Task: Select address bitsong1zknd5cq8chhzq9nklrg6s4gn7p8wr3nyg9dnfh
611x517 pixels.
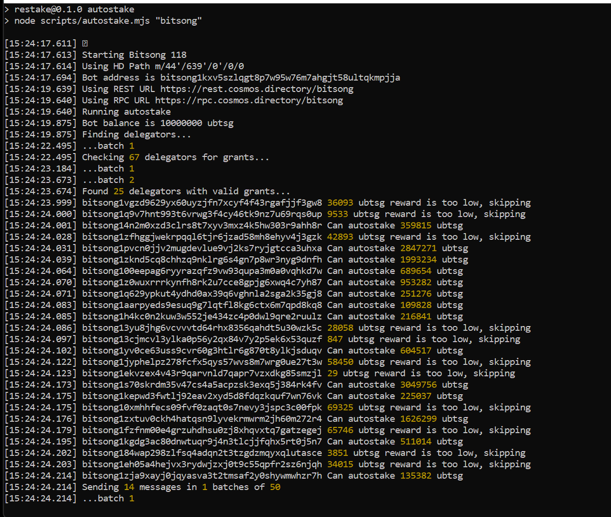Action: 202,260
